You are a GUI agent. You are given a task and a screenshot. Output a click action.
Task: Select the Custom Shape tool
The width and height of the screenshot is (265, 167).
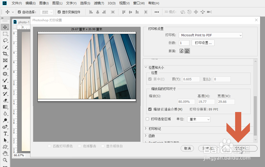(5, 147)
